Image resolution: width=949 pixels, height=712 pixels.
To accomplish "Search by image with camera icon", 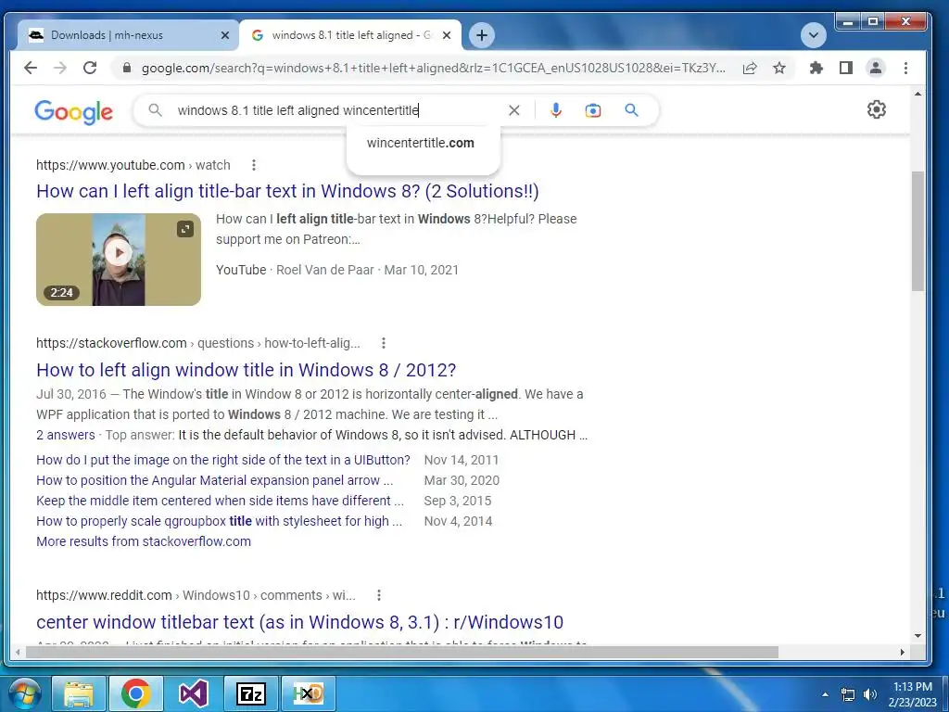I will (593, 110).
